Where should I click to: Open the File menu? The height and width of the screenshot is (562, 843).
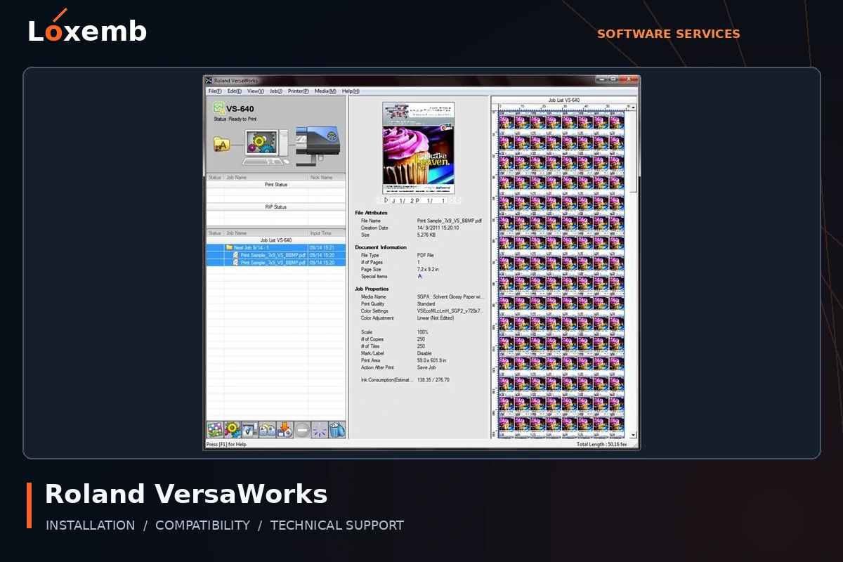pyautogui.click(x=215, y=91)
